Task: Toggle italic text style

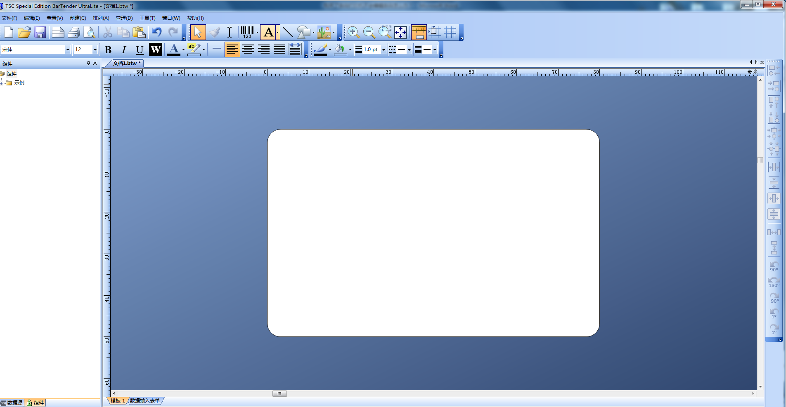Action: (124, 49)
